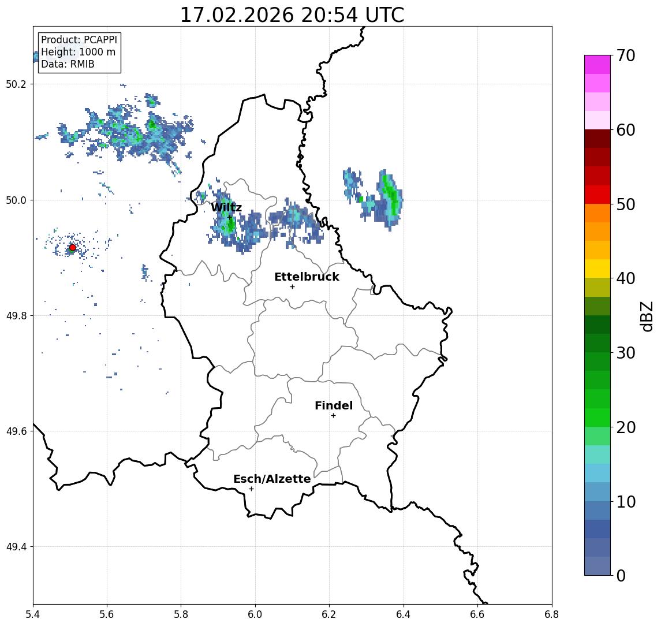Click the colorbar tick label 70
The image size is (661, 626).
click(626, 55)
